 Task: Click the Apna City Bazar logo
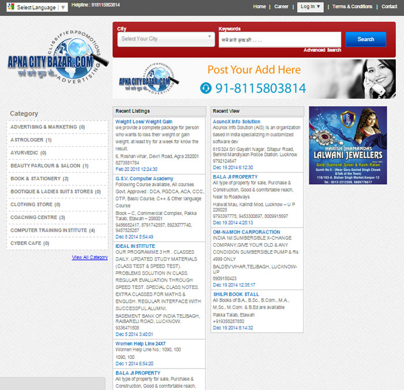coord(57,58)
